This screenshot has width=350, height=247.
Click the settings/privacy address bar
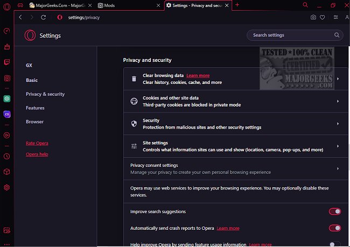(83, 17)
